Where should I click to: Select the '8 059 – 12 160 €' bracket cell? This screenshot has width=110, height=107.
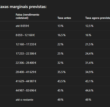coord(25,35)
